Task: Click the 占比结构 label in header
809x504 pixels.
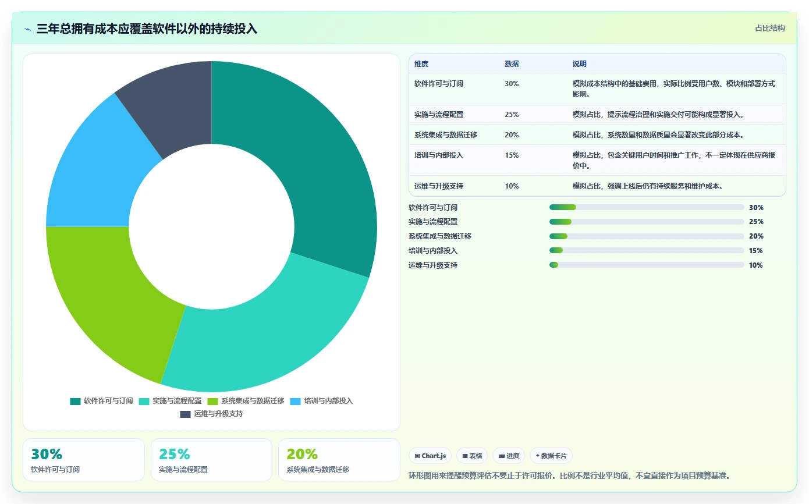Action: (x=770, y=28)
